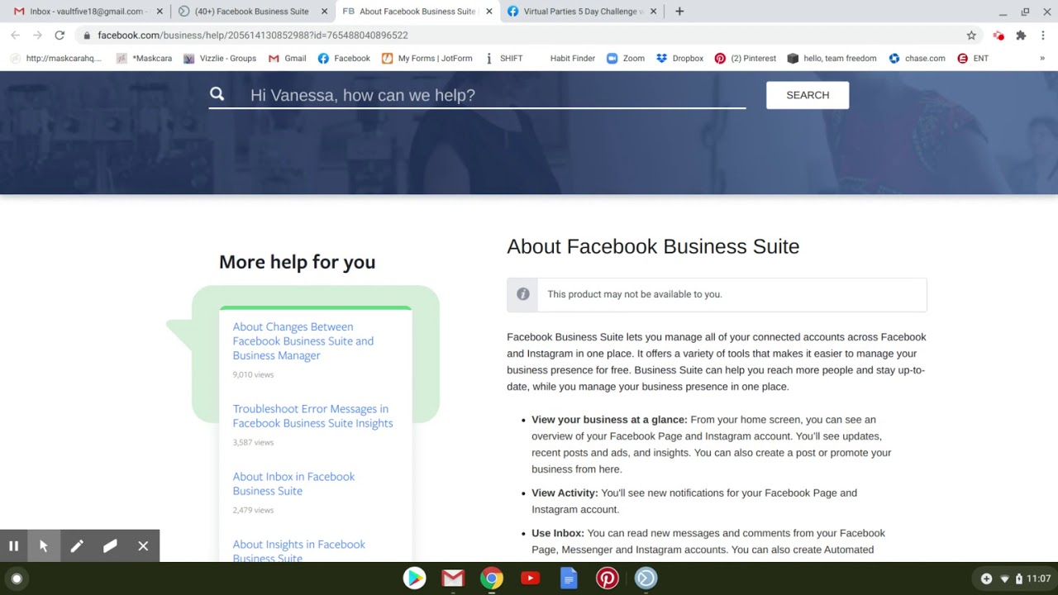This screenshot has height=595, width=1058.
Task: Open About Inbox in Facebook Business Suite
Action: [293, 483]
